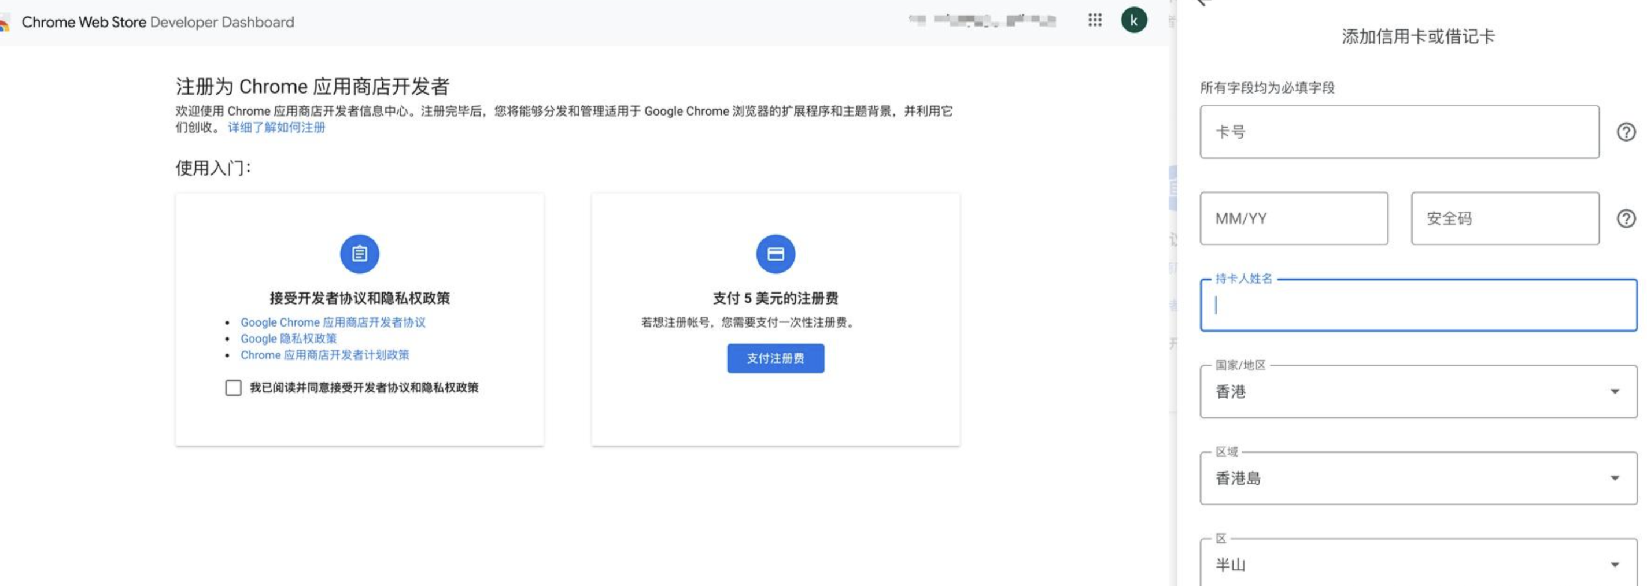Click the credit card icon on payment card

pos(776,254)
